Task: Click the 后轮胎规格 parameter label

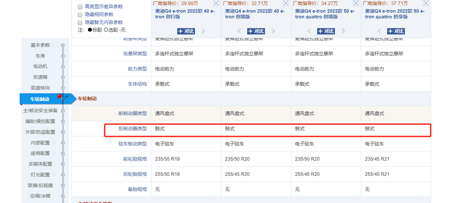Action: pos(135,174)
